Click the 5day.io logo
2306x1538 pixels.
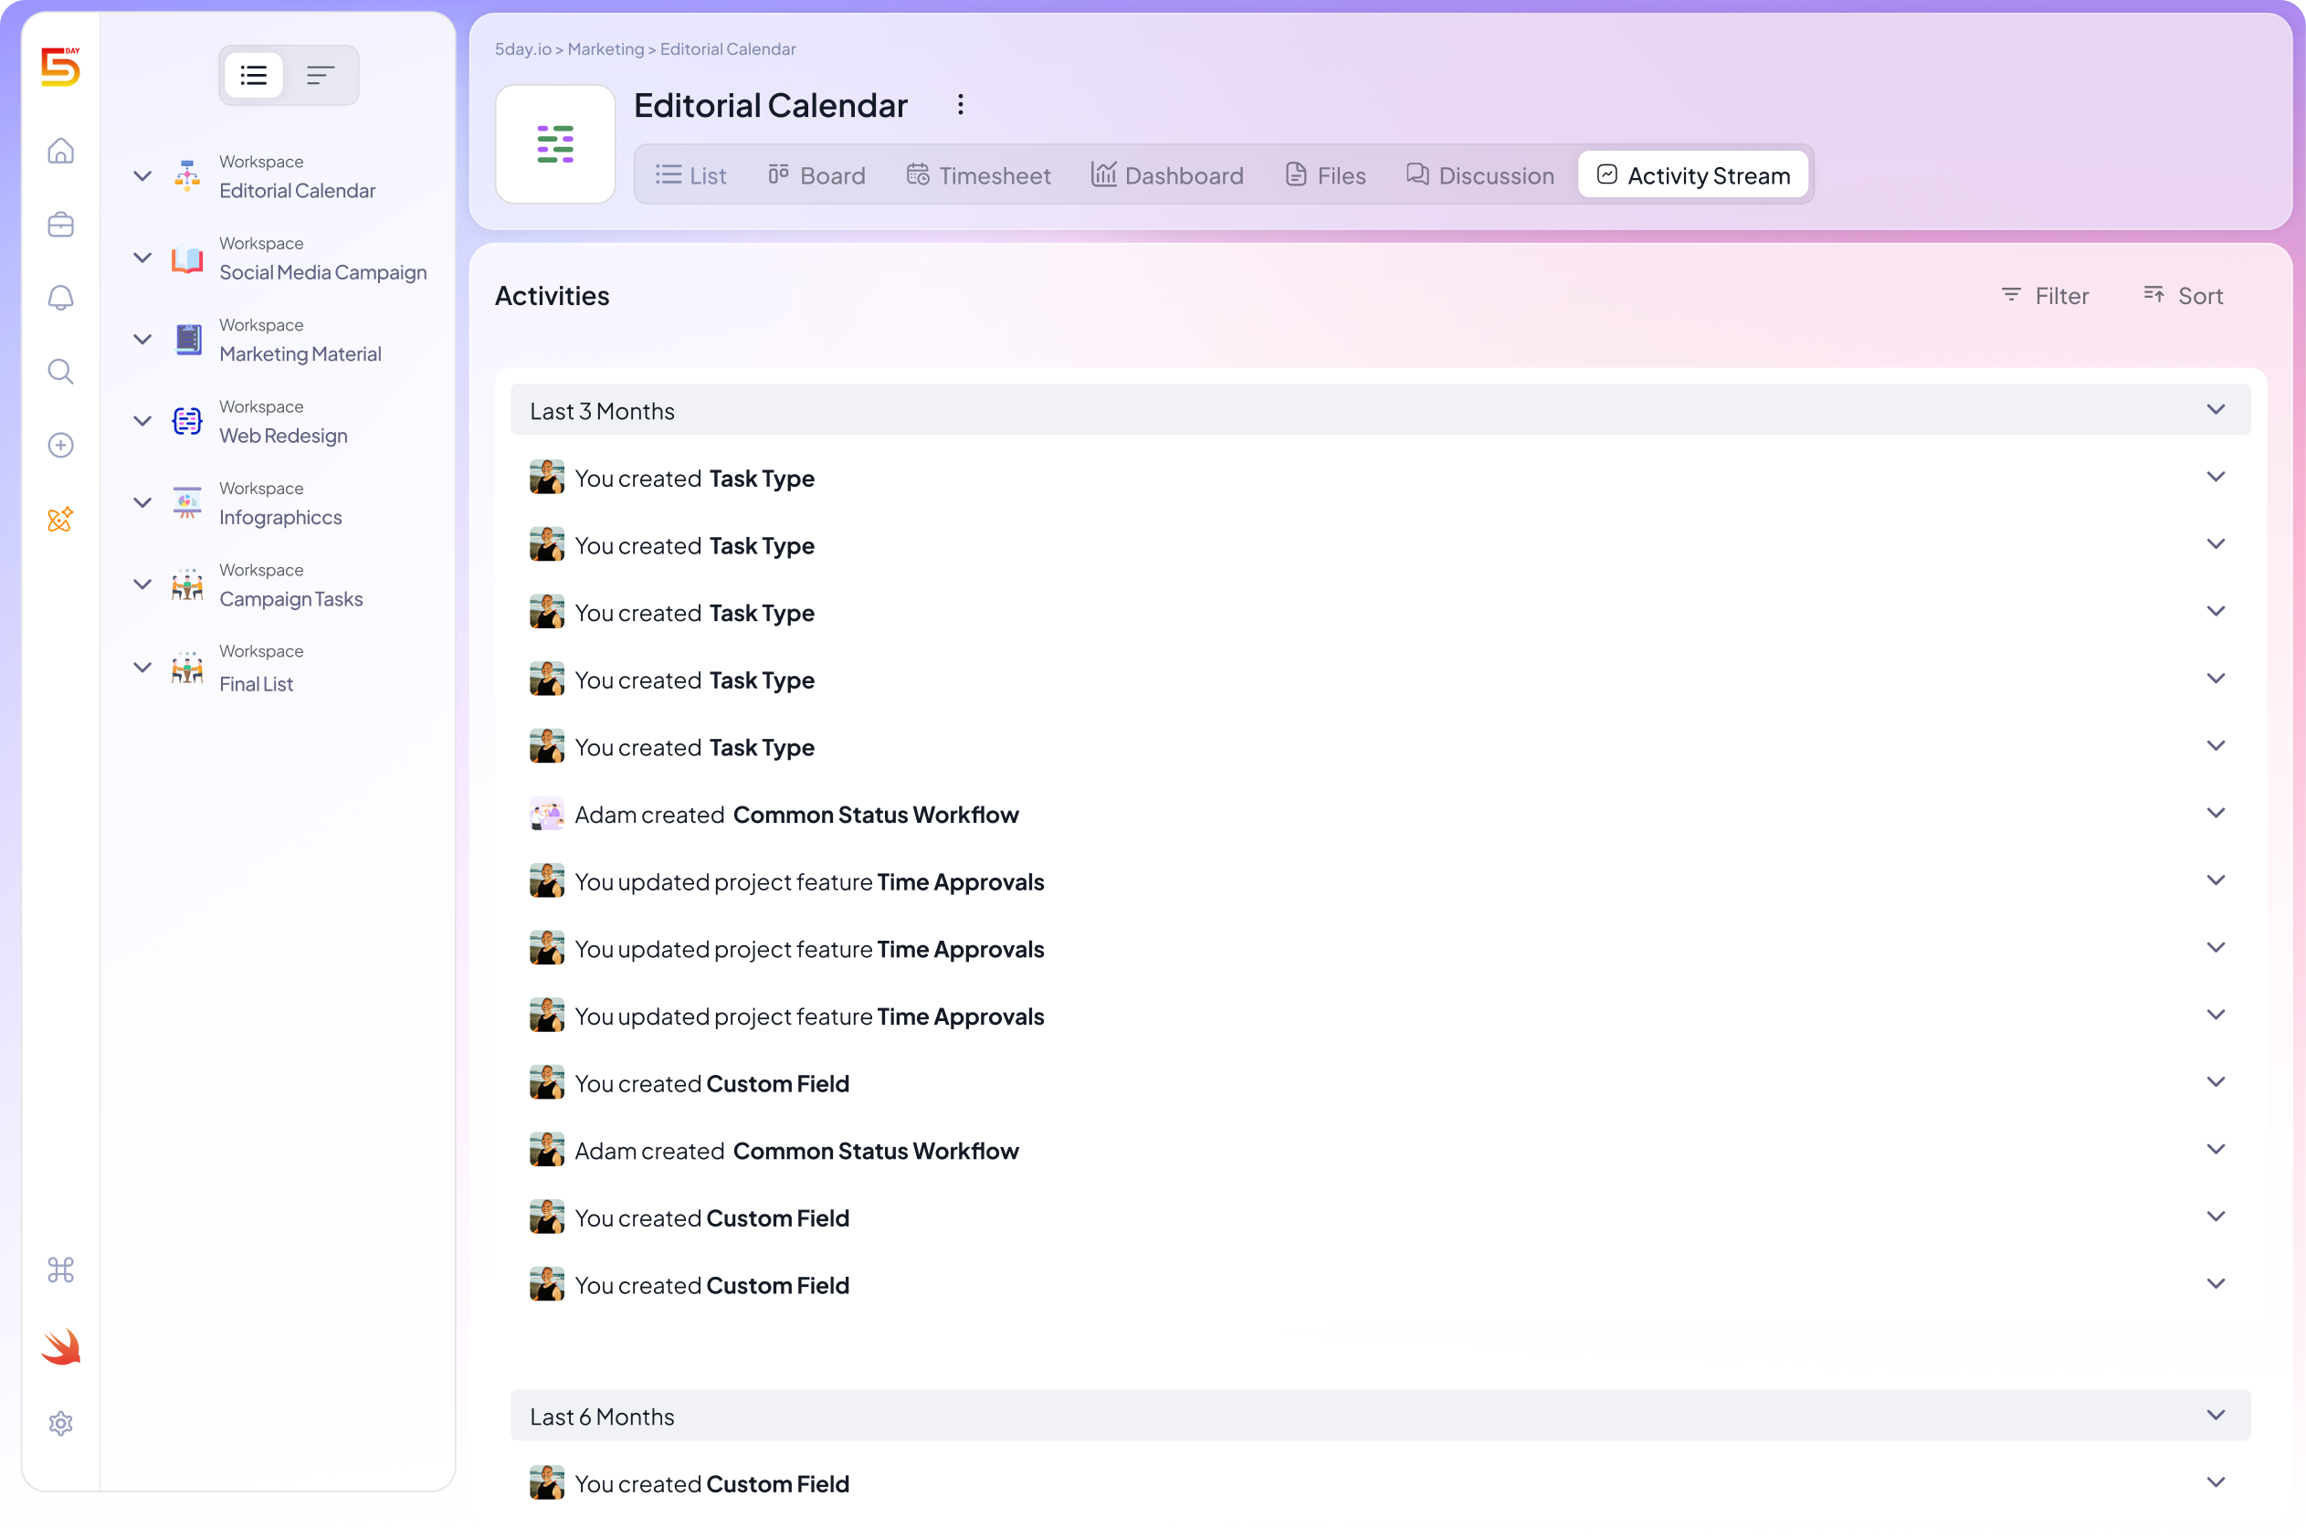point(60,67)
